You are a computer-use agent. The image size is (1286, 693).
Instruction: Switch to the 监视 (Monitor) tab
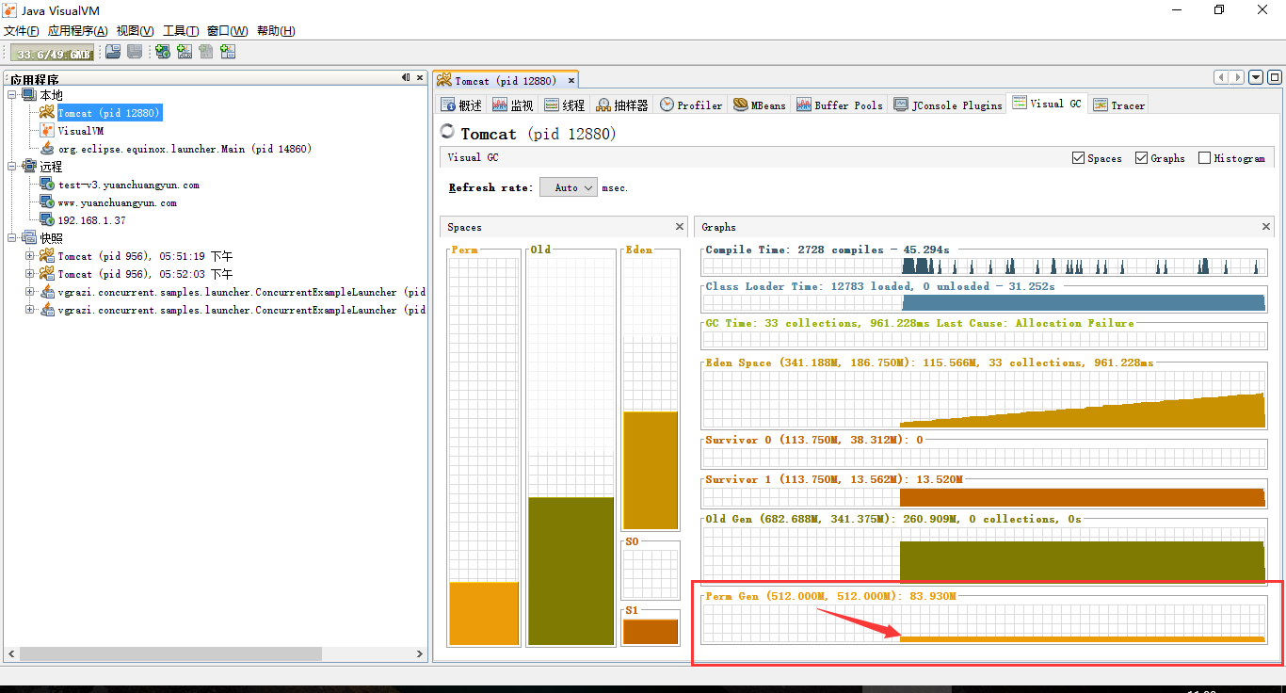pos(513,105)
